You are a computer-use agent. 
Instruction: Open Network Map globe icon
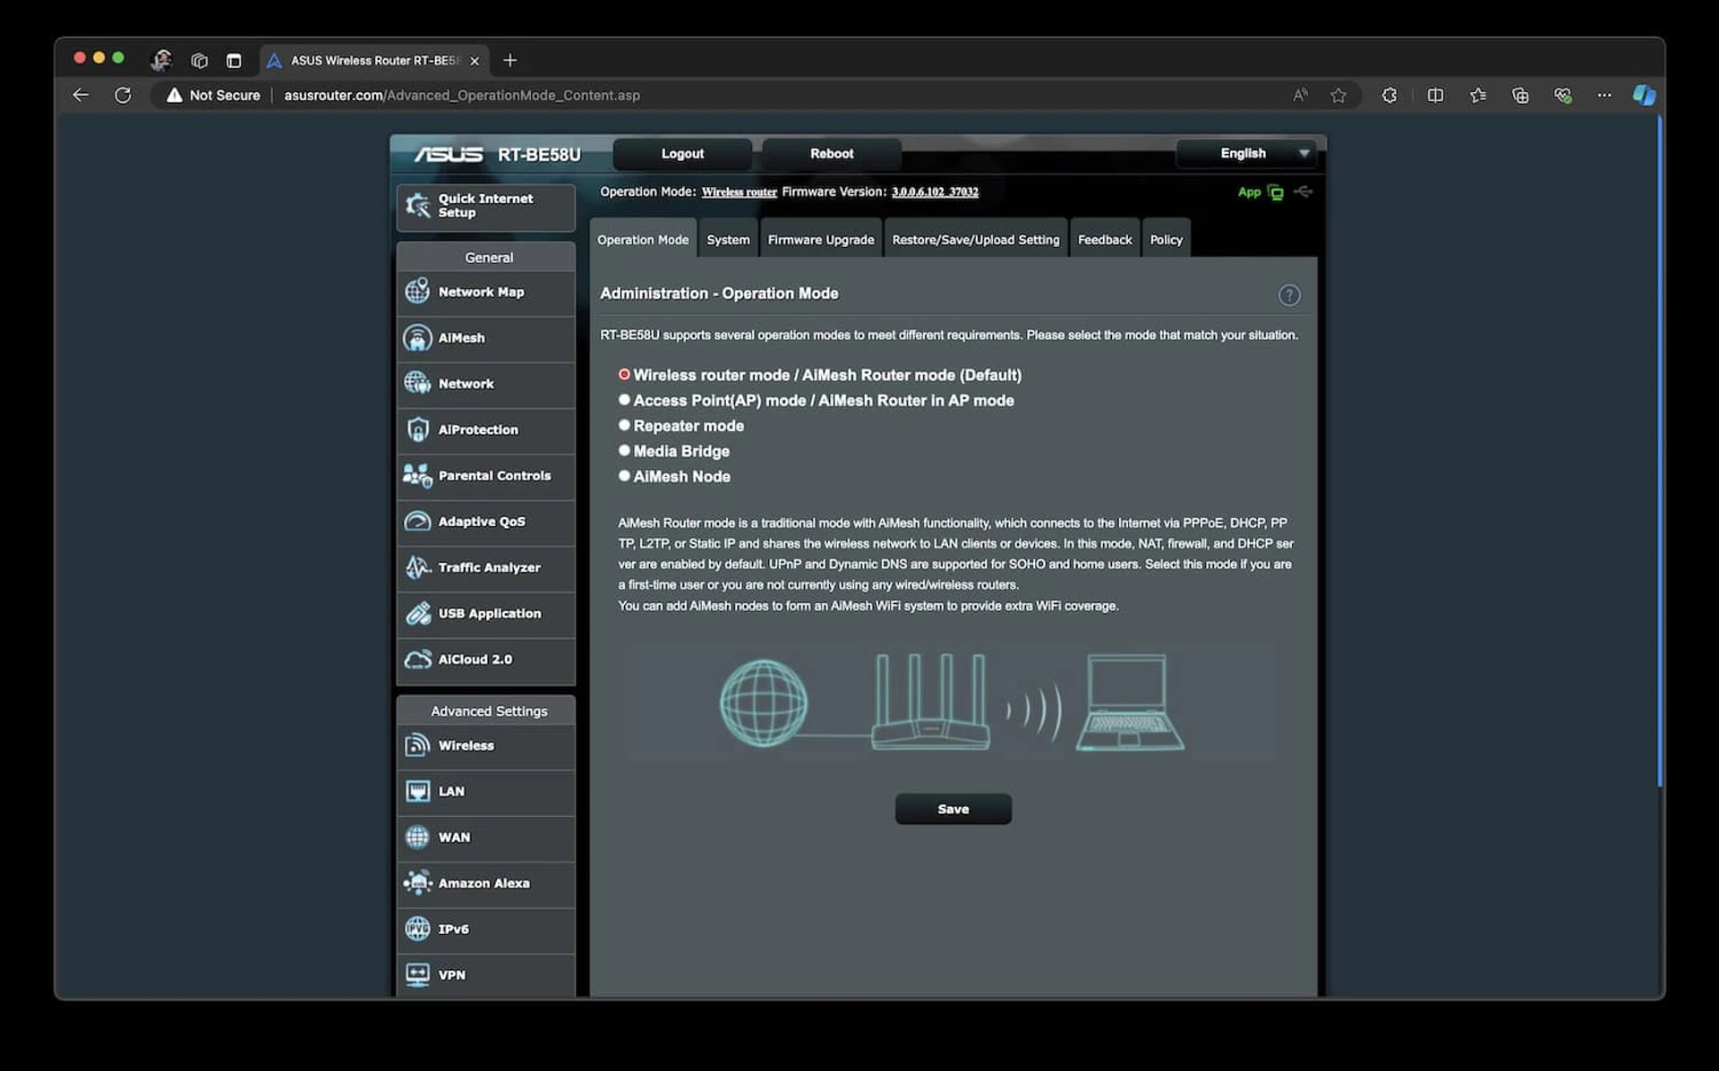pos(417,291)
